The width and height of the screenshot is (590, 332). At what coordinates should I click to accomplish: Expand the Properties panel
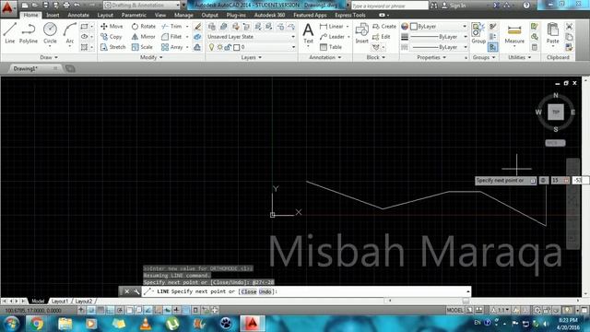pyautogui.click(x=431, y=57)
